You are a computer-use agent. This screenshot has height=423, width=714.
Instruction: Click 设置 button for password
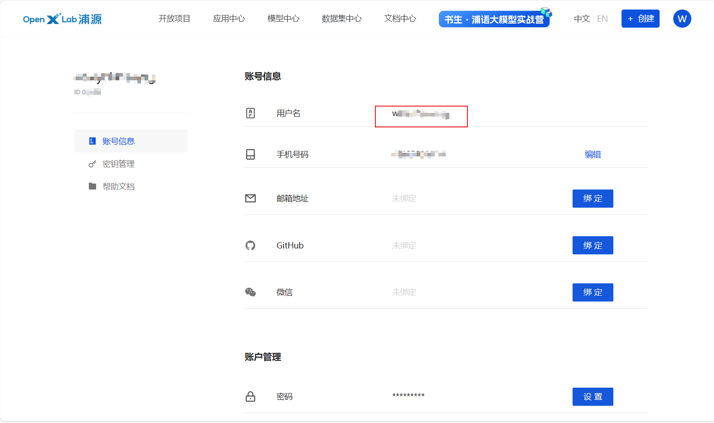click(593, 397)
